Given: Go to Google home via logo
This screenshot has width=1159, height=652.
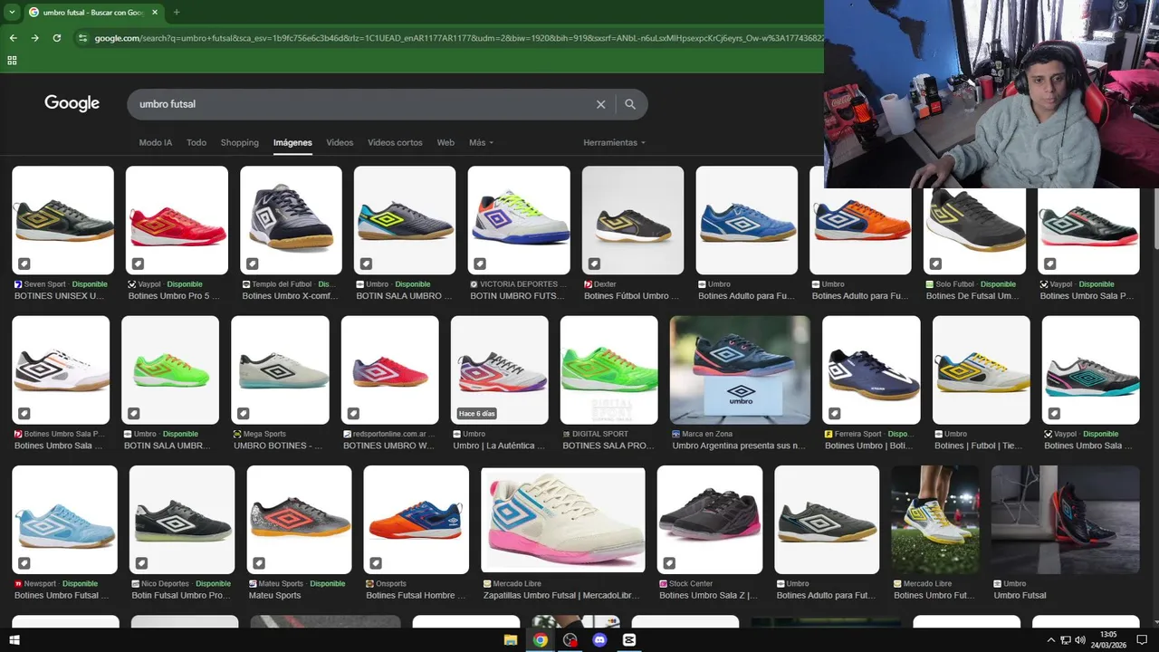Looking at the screenshot, I should (72, 103).
